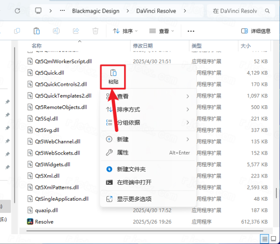Click the toolbar Rename icon
Image resolution: width=280 pixels, height=244 pixels.
[x=56, y=31]
